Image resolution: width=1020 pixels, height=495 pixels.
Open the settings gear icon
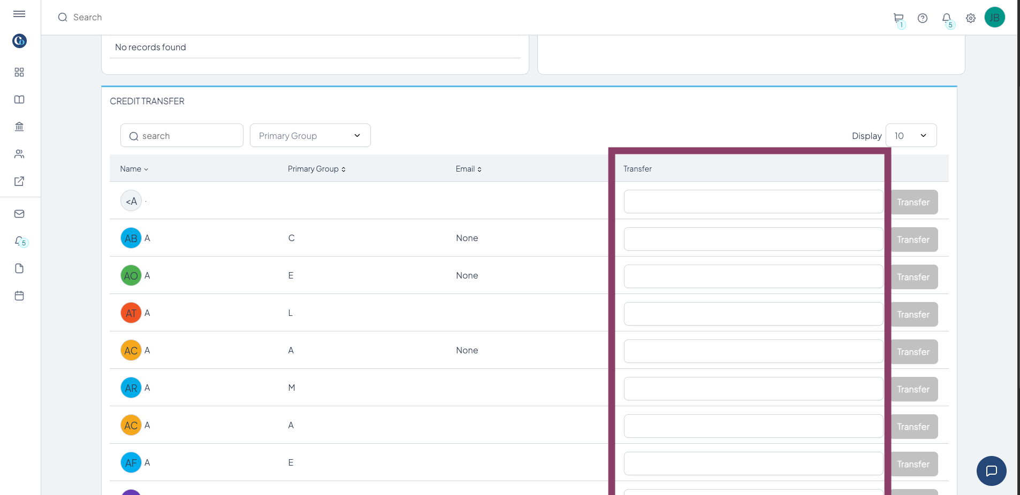click(971, 18)
